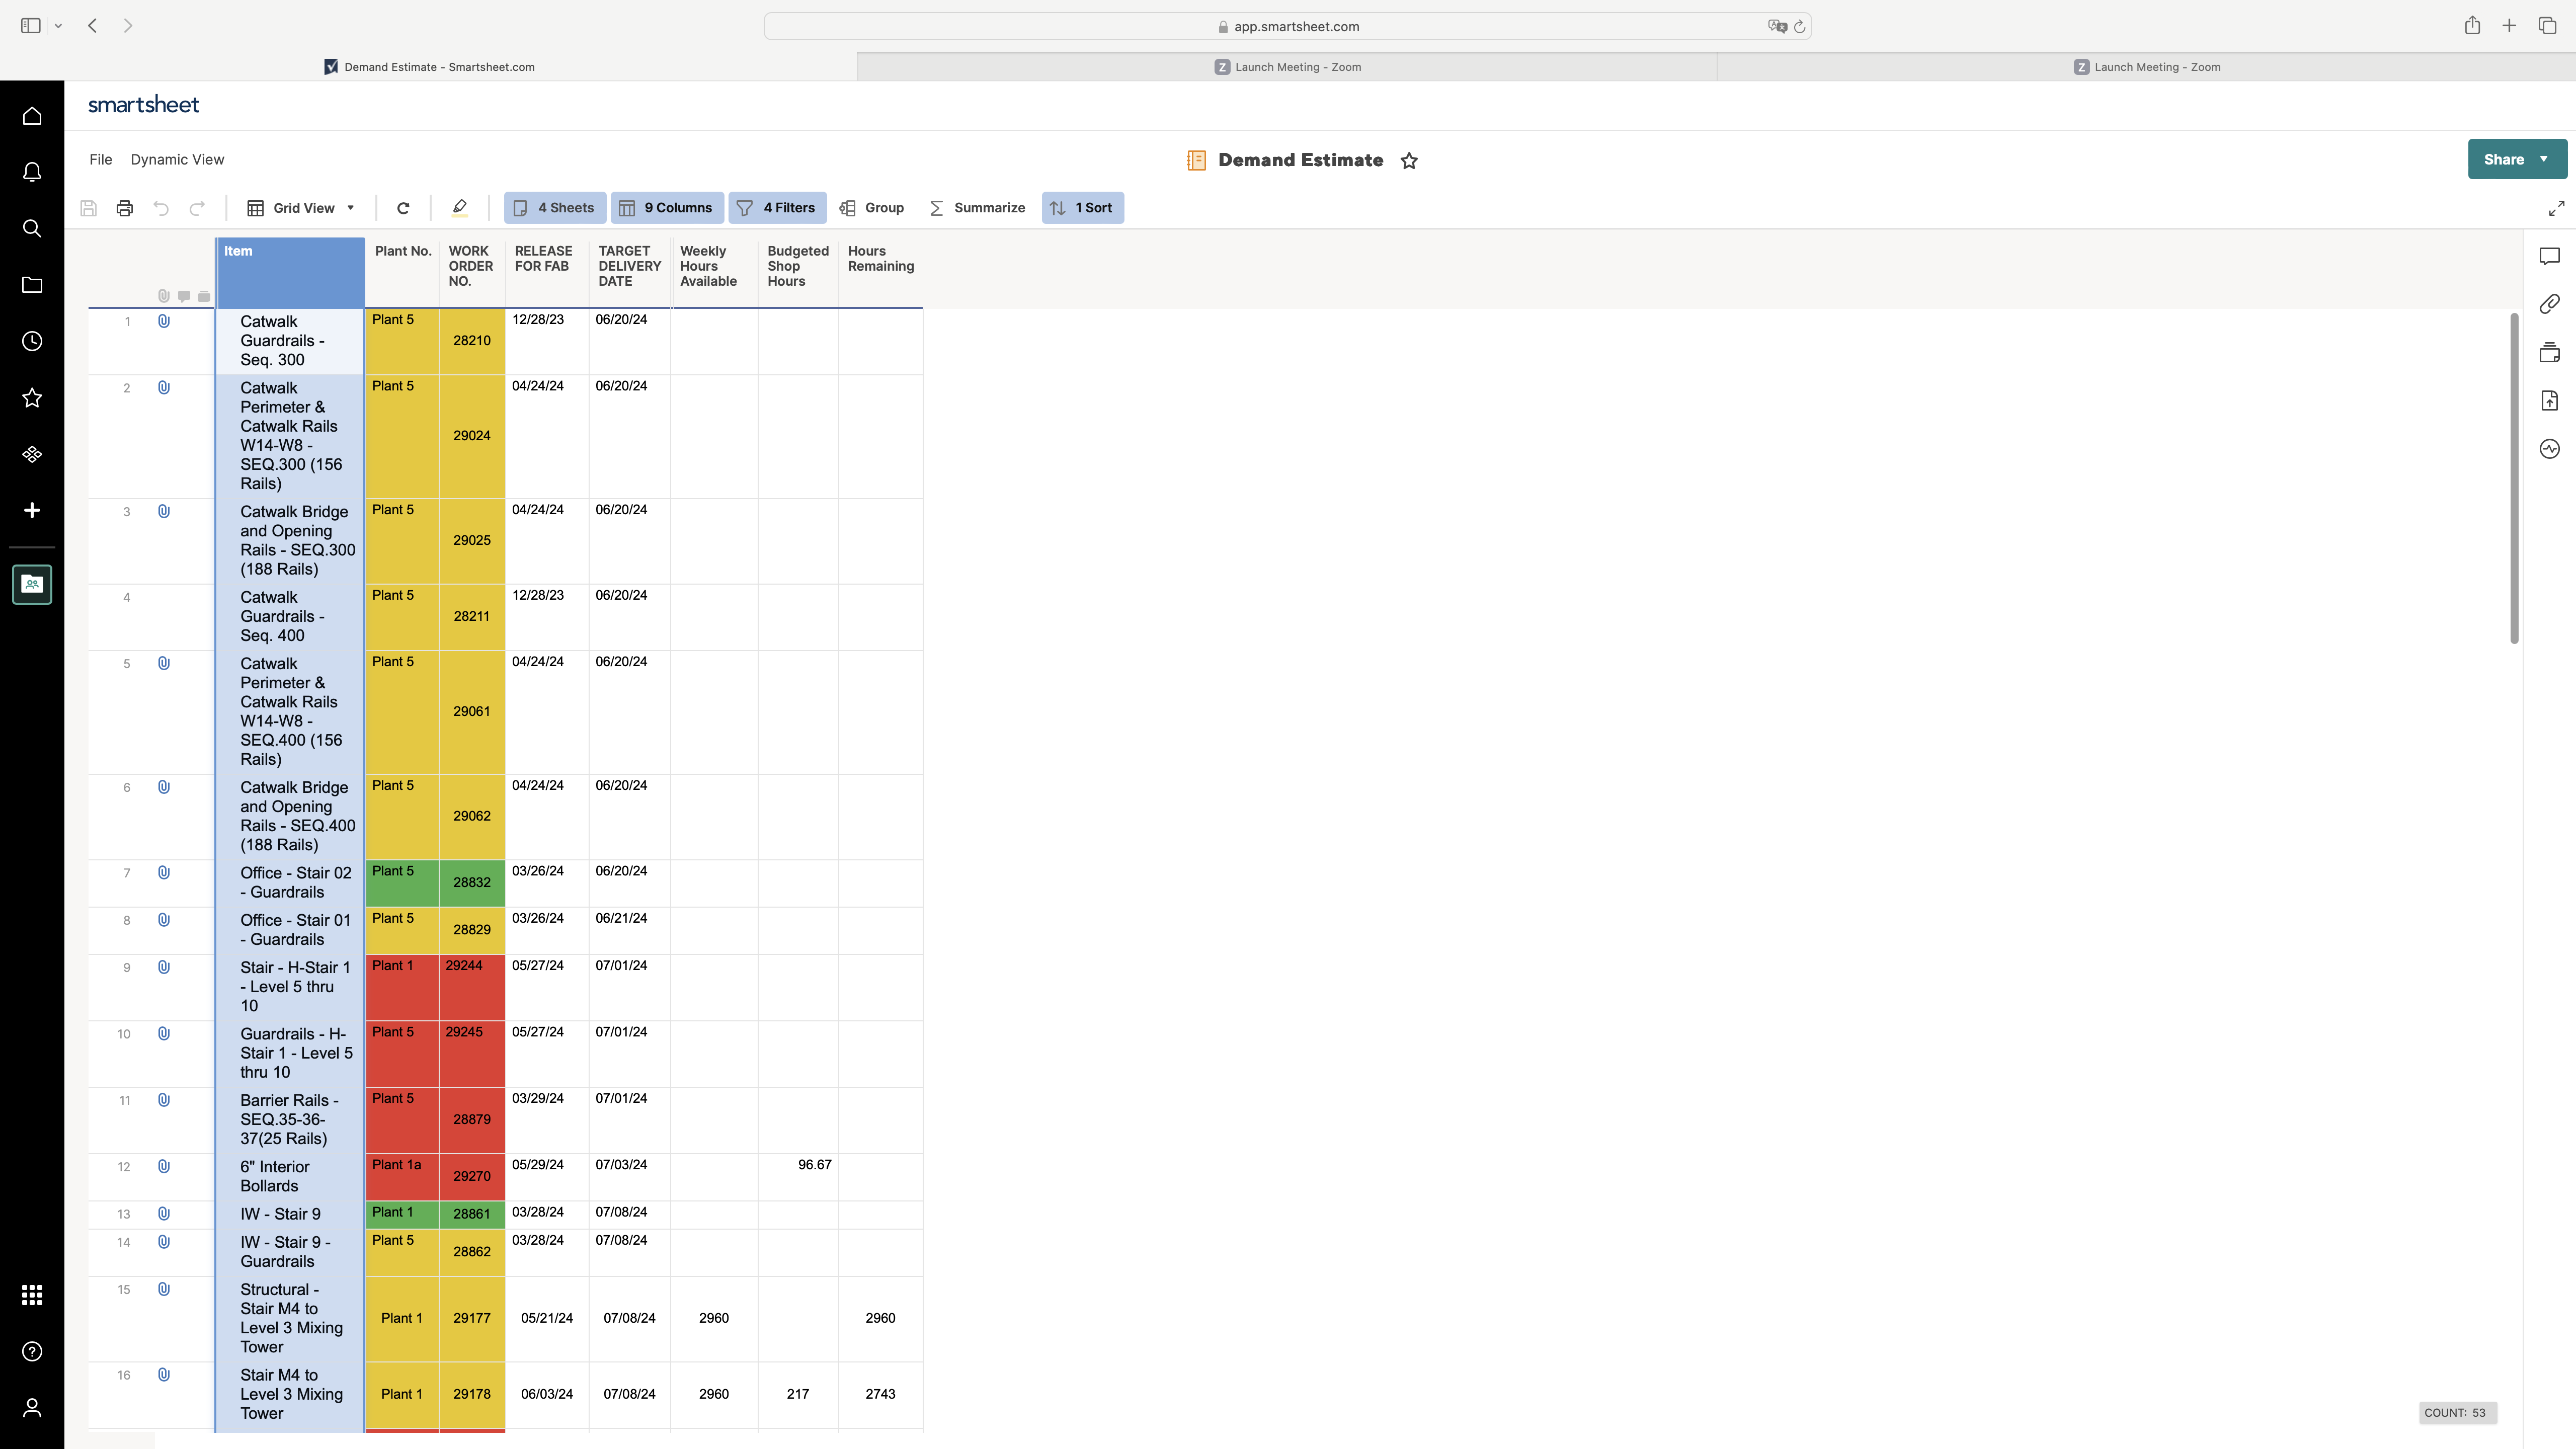Open Favorites star in left sidebar

32,398
